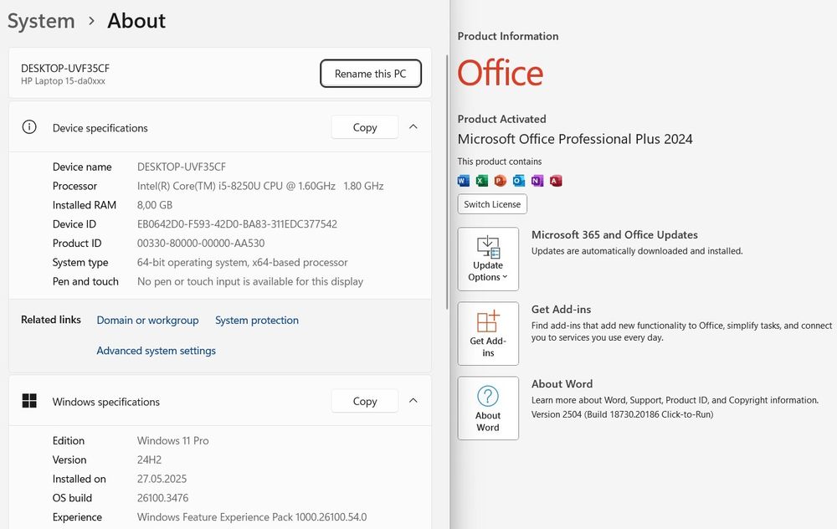This screenshot has width=837, height=529.
Task: Select the OS build value 26100.3476
Action: point(163,498)
